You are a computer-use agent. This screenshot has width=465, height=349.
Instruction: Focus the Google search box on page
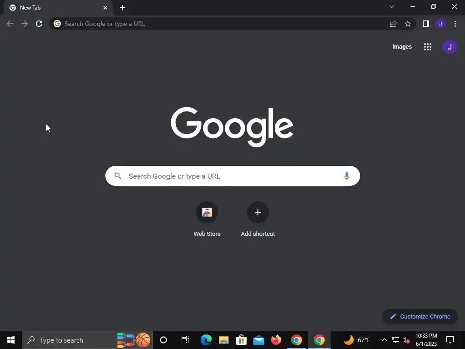pos(232,176)
